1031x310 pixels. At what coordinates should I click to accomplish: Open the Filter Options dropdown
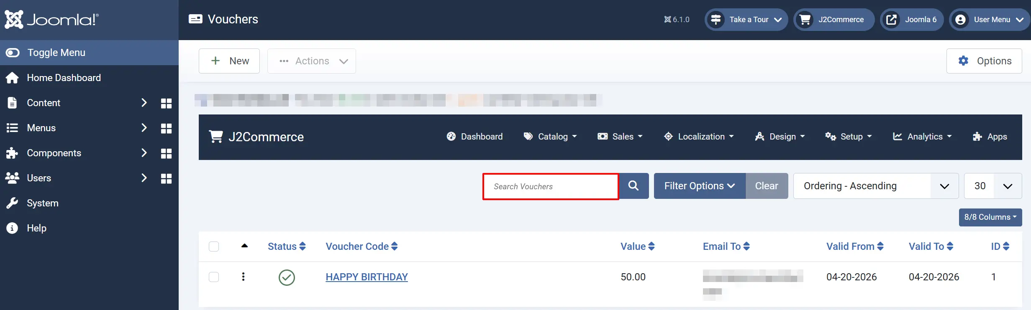[700, 186]
